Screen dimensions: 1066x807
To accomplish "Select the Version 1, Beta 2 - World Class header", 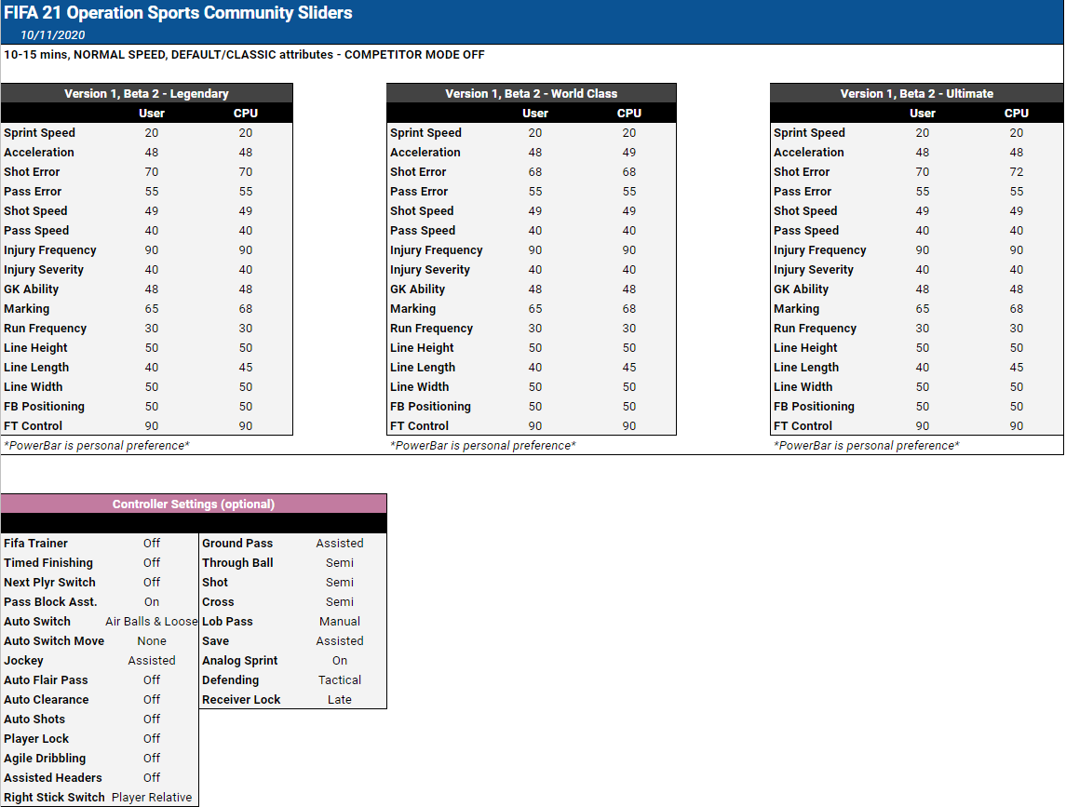I will (x=531, y=93).
